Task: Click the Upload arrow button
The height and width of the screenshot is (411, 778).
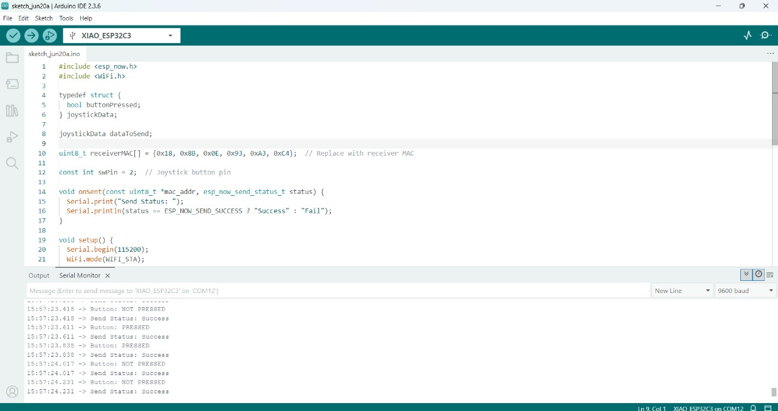Action: (x=32, y=36)
